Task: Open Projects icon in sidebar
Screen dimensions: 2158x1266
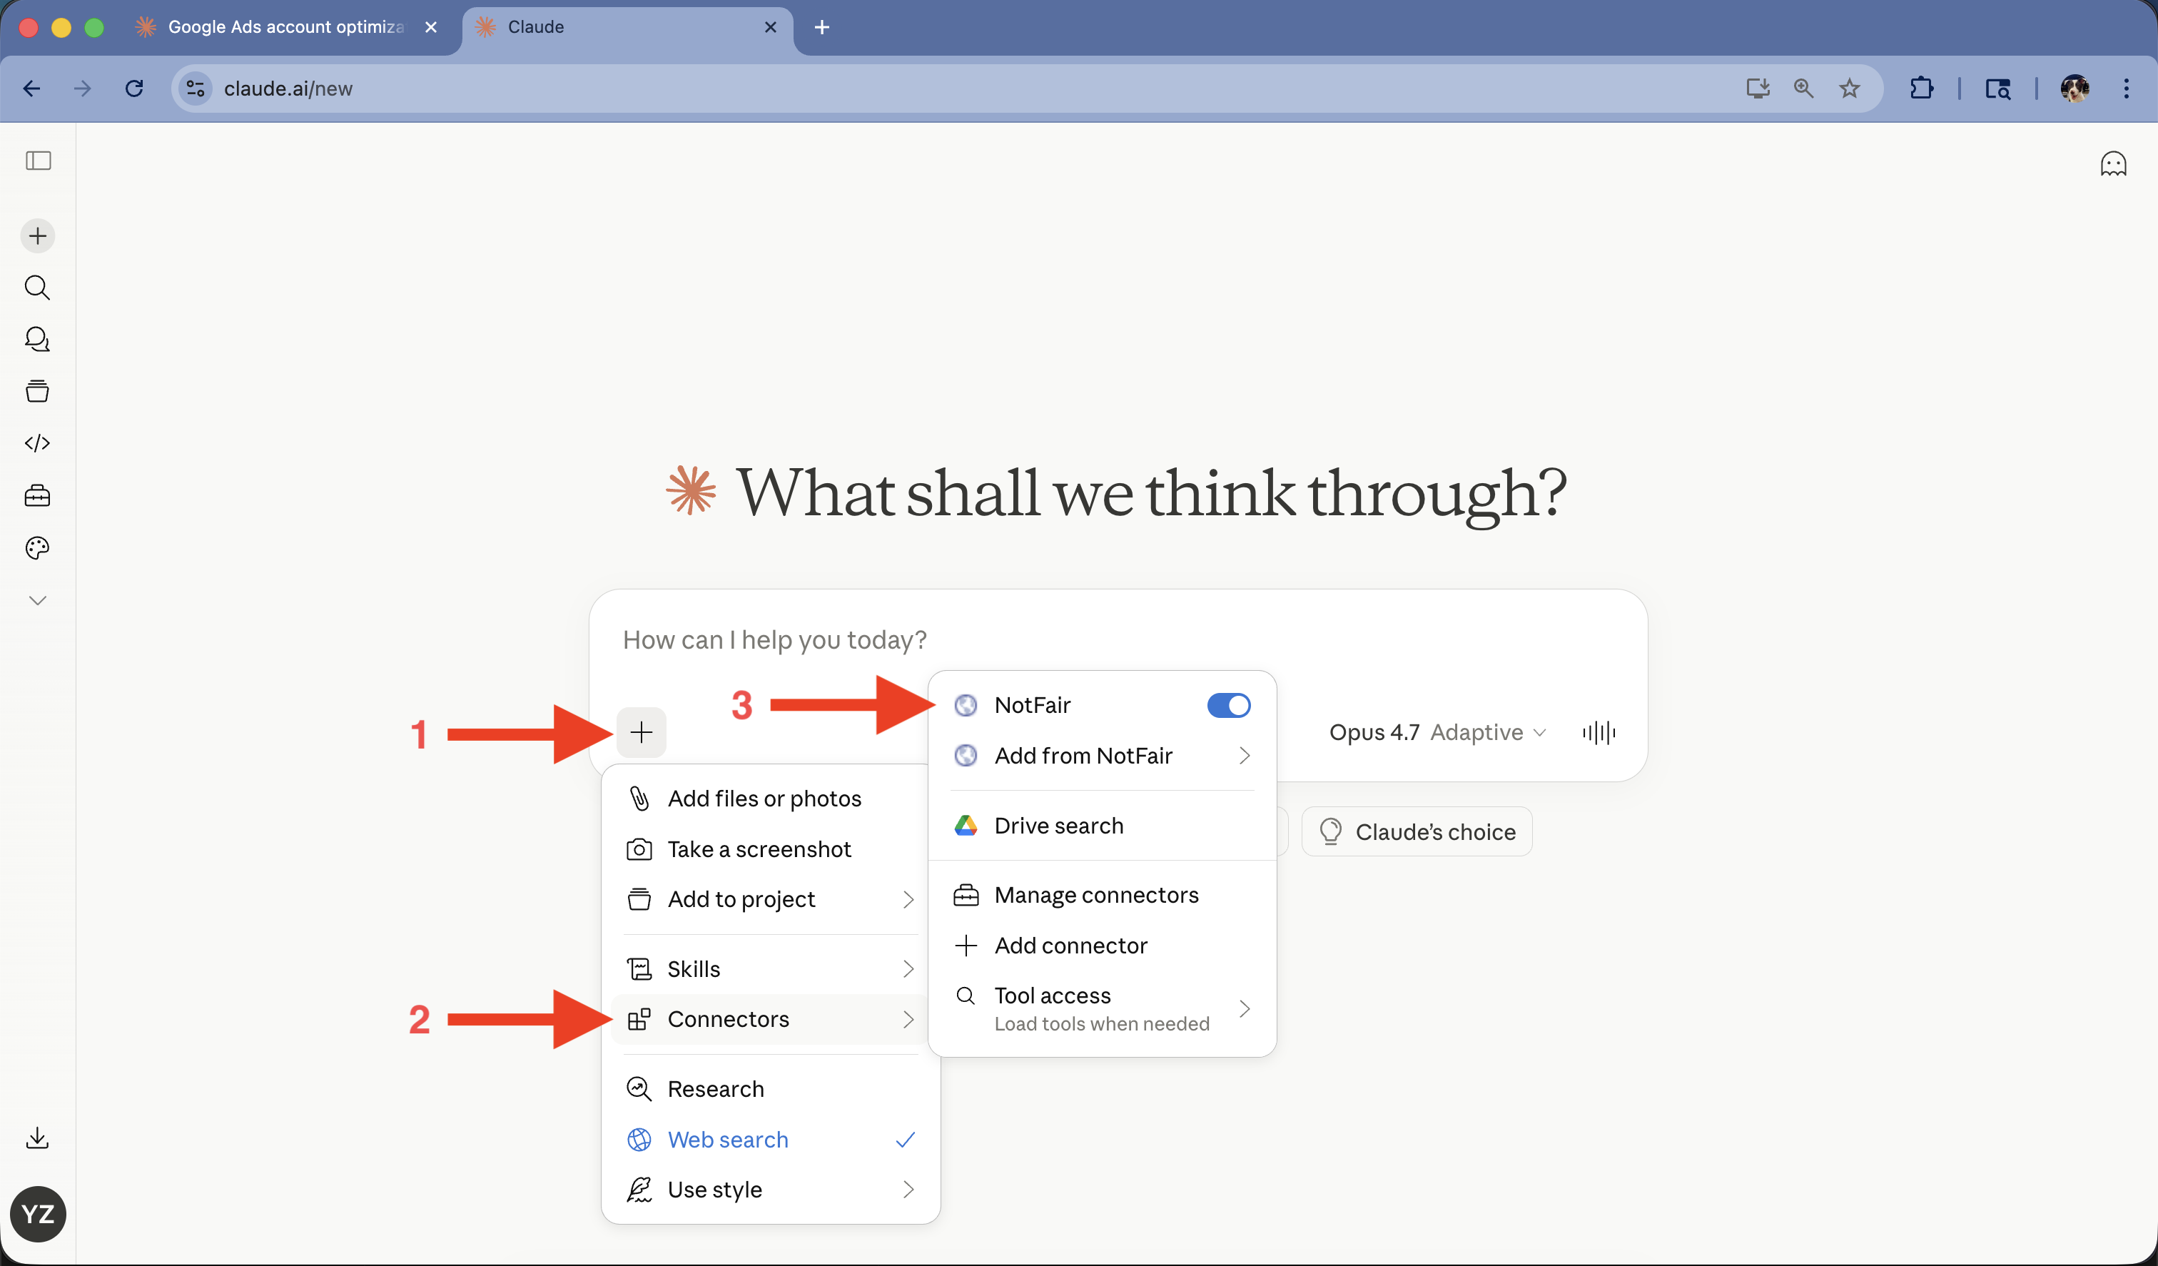Action: (37, 392)
